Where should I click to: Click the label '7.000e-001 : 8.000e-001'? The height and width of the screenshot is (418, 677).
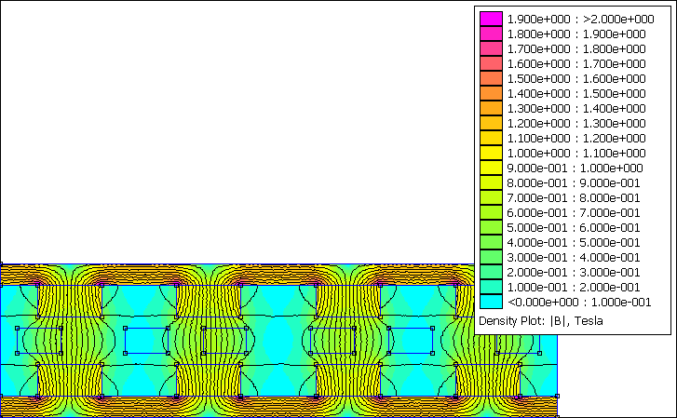point(574,197)
